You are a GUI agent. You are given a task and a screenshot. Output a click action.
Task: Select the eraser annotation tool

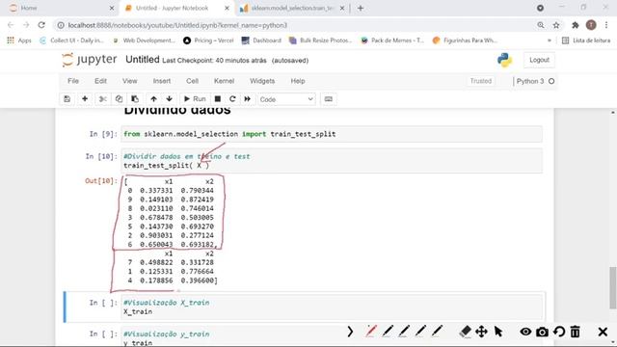pyautogui.click(x=465, y=332)
